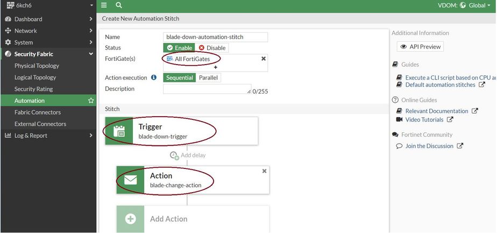This screenshot has width=497, height=233.
Task: Click the Action envelope icon
Action: [x=131, y=180]
